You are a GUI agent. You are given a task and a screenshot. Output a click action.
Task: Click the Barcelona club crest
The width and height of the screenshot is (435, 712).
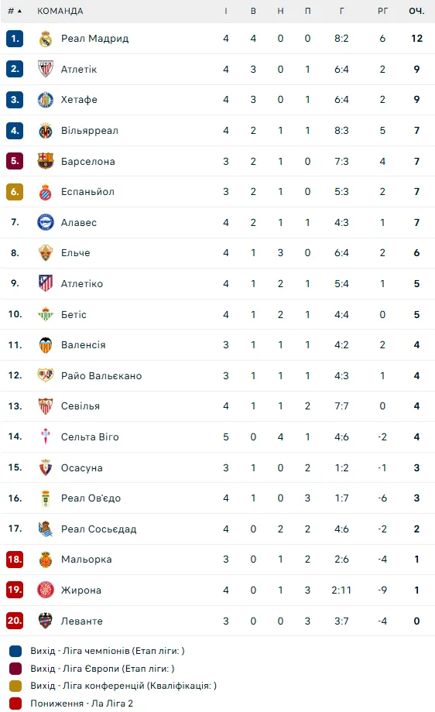46,161
